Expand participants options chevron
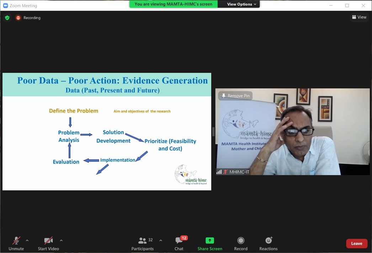Image resolution: width=372 pixels, height=253 pixels. (161, 241)
